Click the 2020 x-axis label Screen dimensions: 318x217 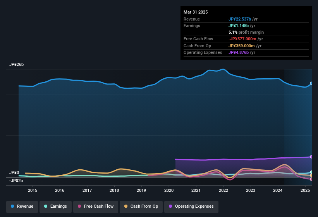[x=169, y=190]
